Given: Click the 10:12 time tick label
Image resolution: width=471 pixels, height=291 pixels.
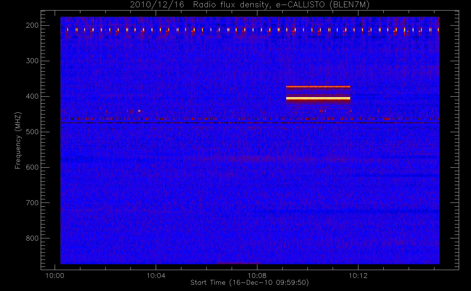Looking at the screenshot, I should (358, 276).
